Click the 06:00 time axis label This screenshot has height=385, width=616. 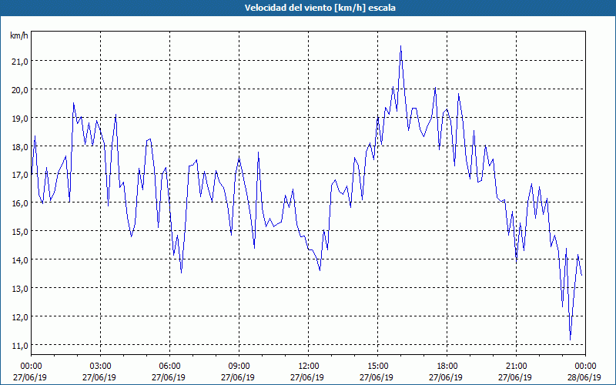click(x=169, y=367)
